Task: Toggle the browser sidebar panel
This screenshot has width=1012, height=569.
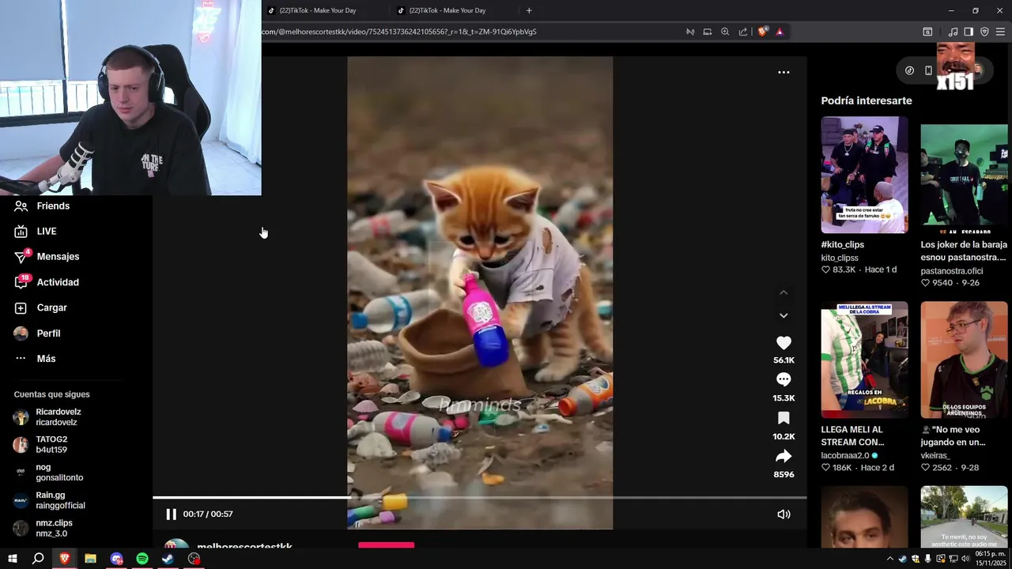Action: click(969, 32)
